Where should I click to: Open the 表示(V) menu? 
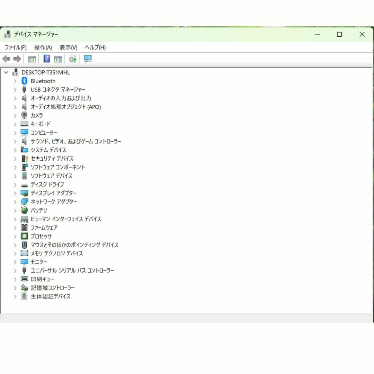tap(69, 47)
